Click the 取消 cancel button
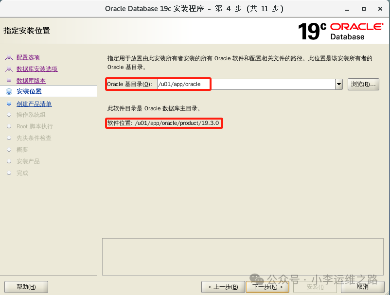The image size is (390, 295). 362,287
